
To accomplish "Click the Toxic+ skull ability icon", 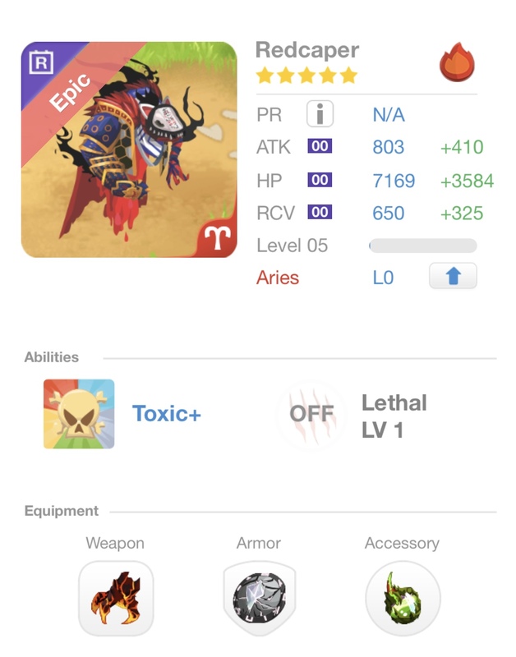I will [x=79, y=414].
